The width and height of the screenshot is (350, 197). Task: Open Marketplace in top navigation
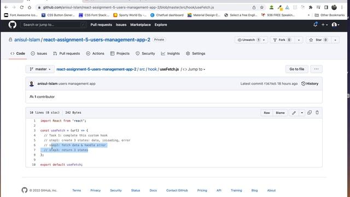(x=141, y=25)
